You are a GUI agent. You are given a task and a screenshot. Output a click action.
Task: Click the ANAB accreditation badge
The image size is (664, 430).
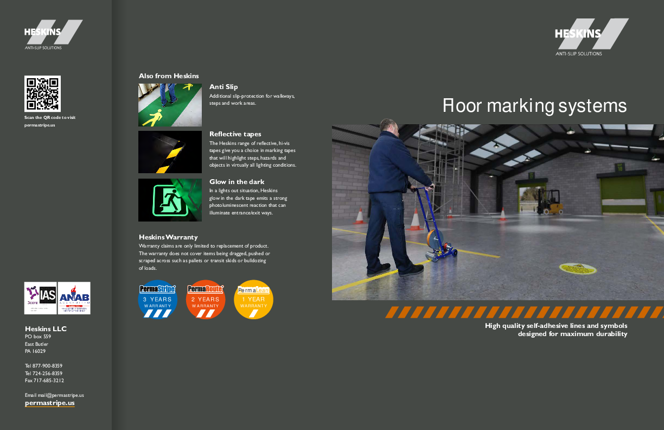pyautogui.click(x=74, y=298)
